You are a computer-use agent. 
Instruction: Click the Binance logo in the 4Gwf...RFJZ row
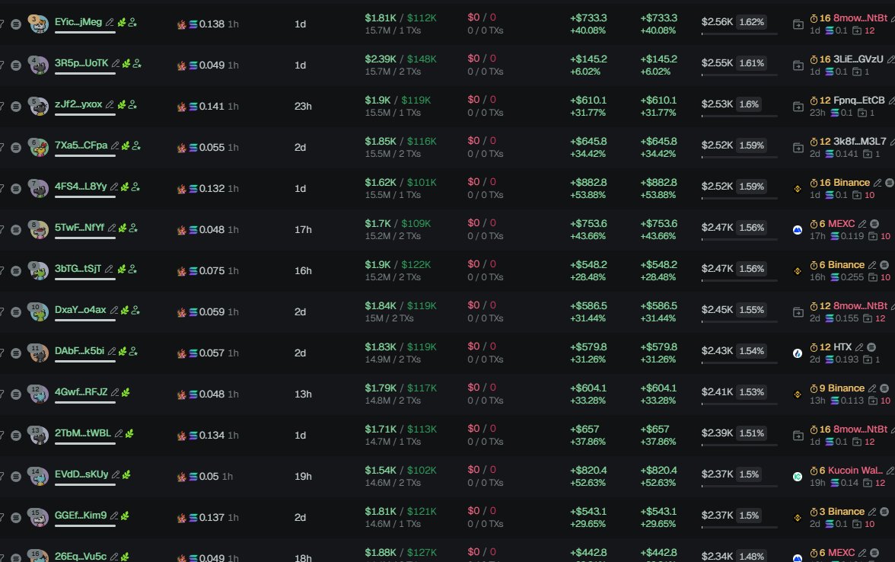point(798,394)
